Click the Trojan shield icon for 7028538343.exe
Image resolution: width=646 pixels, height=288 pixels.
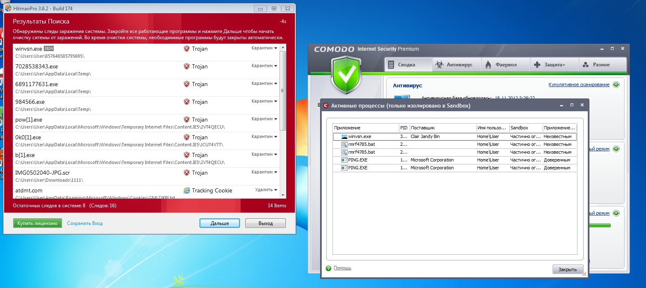point(186,66)
